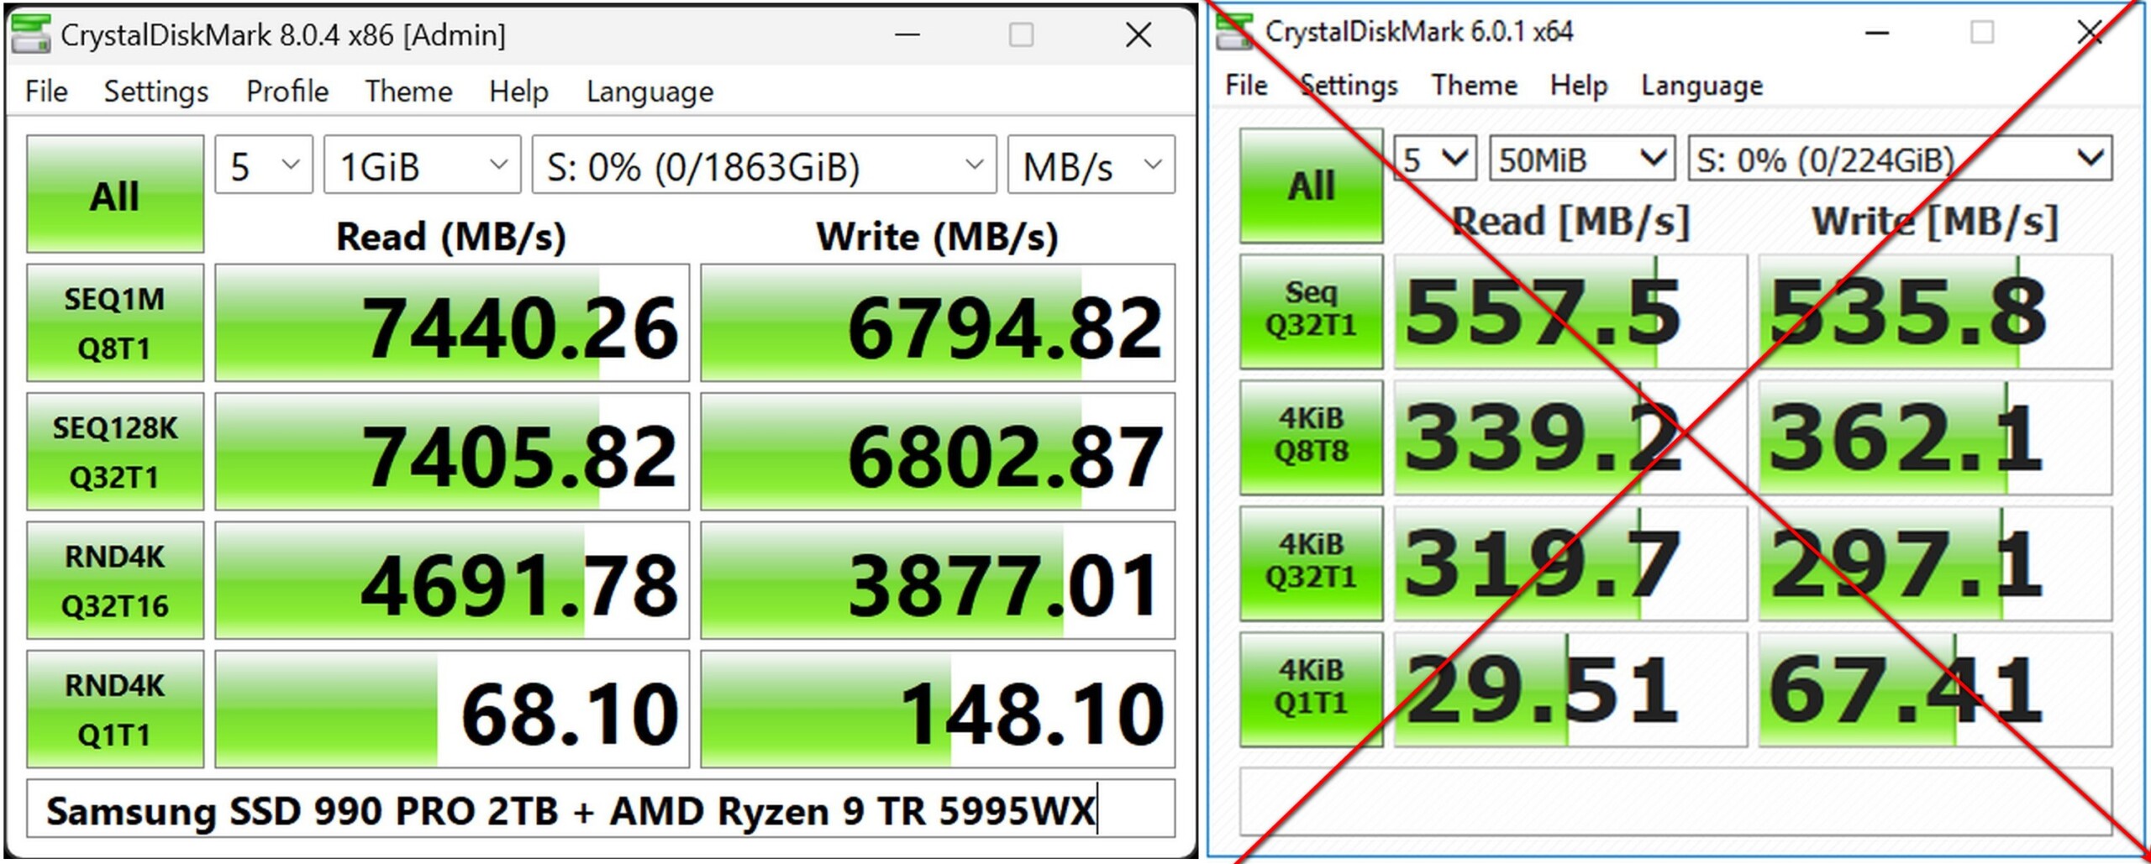Viewport: 2151px width, 864px height.
Task: Click SEQ128K read result 7405.82
Action: pyautogui.click(x=452, y=452)
